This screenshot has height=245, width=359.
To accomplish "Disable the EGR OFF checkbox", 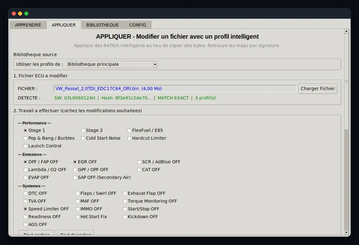I will coord(75,162).
